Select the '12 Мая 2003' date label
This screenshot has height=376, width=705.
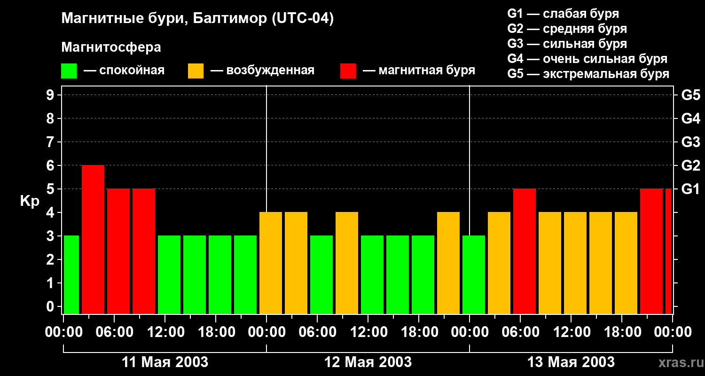click(x=368, y=362)
